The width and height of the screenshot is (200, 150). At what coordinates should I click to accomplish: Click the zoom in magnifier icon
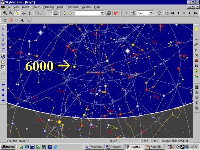[x=5, y=13]
